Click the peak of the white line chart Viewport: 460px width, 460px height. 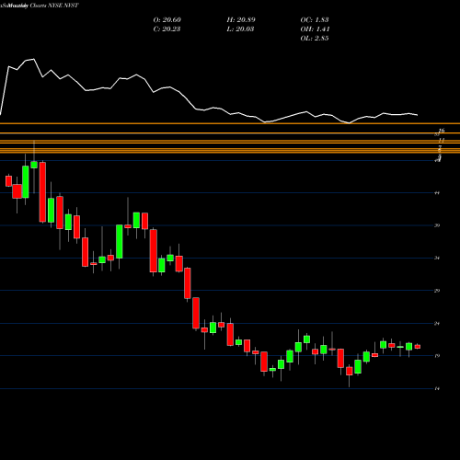pyautogui.click(x=33, y=59)
